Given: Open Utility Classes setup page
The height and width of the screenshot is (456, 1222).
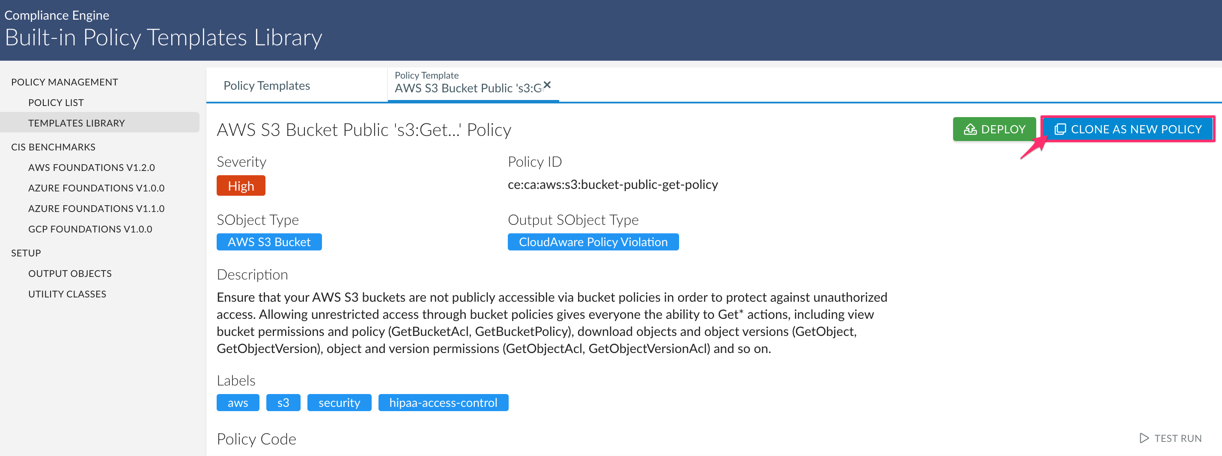Looking at the screenshot, I should coord(67,294).
